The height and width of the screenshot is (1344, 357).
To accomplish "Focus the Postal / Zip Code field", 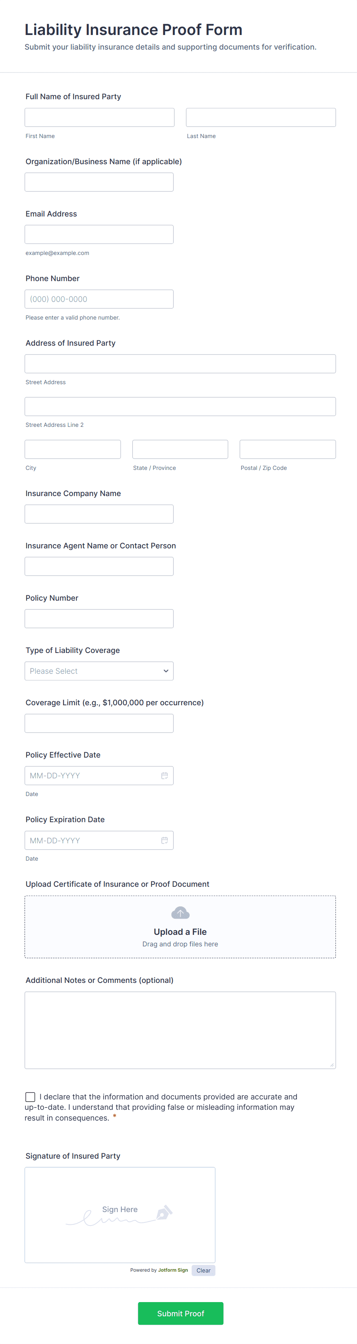I will 288,449.
